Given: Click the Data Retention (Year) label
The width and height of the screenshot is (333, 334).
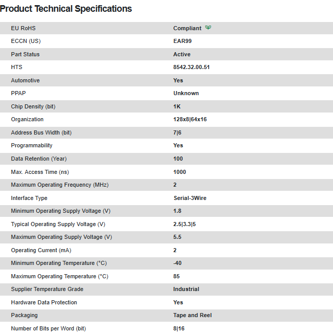Looking at the screenshot, I should (x=39, y=159).
